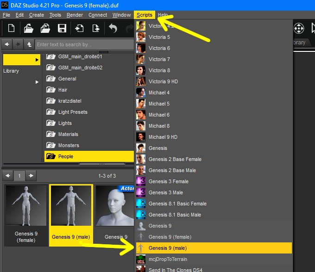Click the Merge file icon
Viewport: 315px width, 272px height.
(45, 28)
